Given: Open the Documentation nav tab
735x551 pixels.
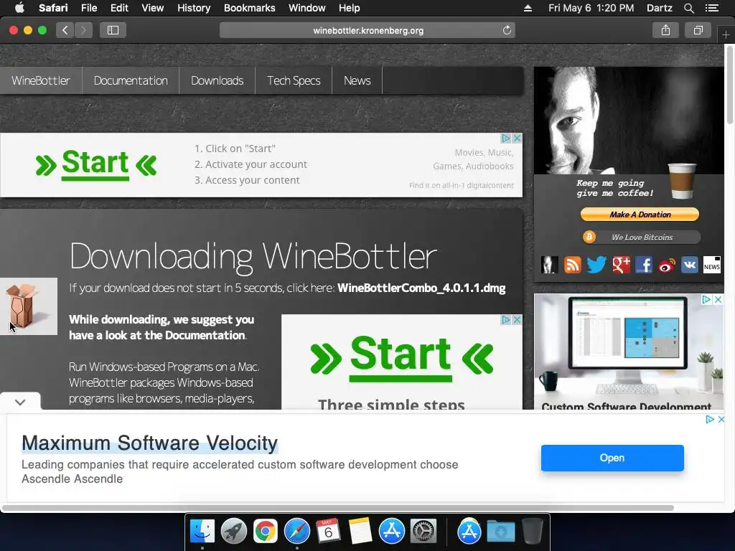Looking at the screenshot, I should (x=131, y=80).
